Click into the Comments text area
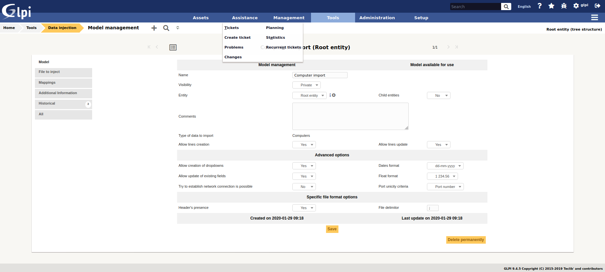Screen dimensions: 605x272 click(x=350, y=116)
